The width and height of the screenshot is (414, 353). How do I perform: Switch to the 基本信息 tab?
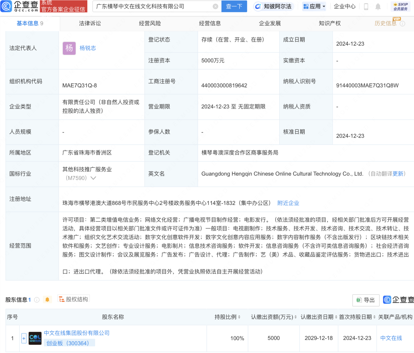(30, 23)
